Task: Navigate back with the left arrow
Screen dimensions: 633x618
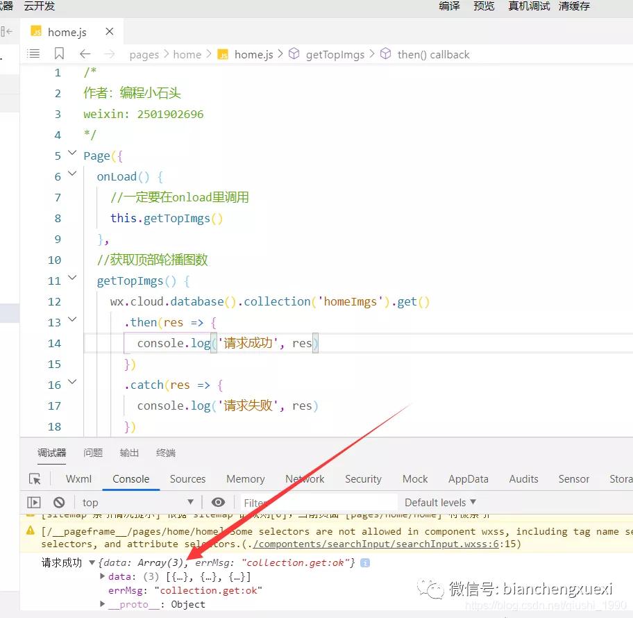Action: pyautogui.click(x=85, y=54)
